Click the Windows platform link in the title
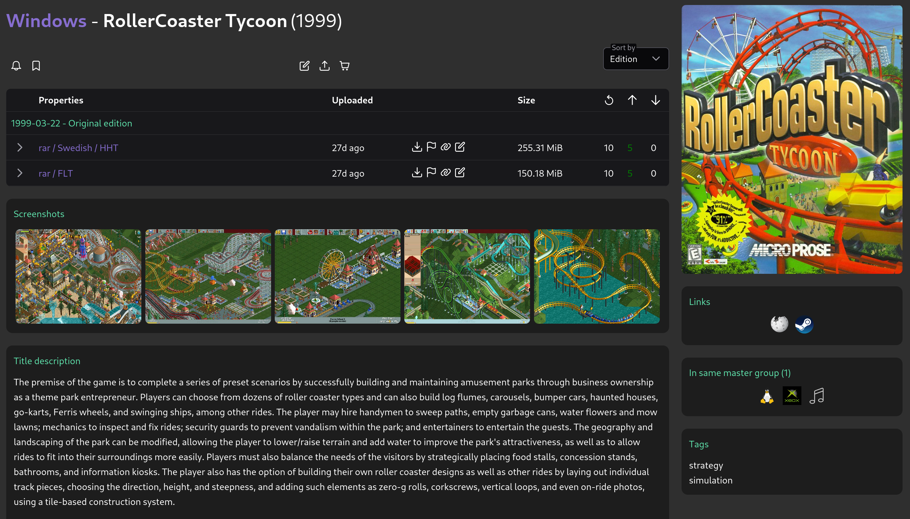 coord(46,21)
